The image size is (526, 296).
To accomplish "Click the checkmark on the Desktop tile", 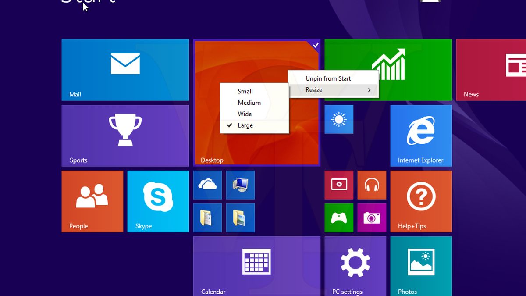I will (315, 44).
